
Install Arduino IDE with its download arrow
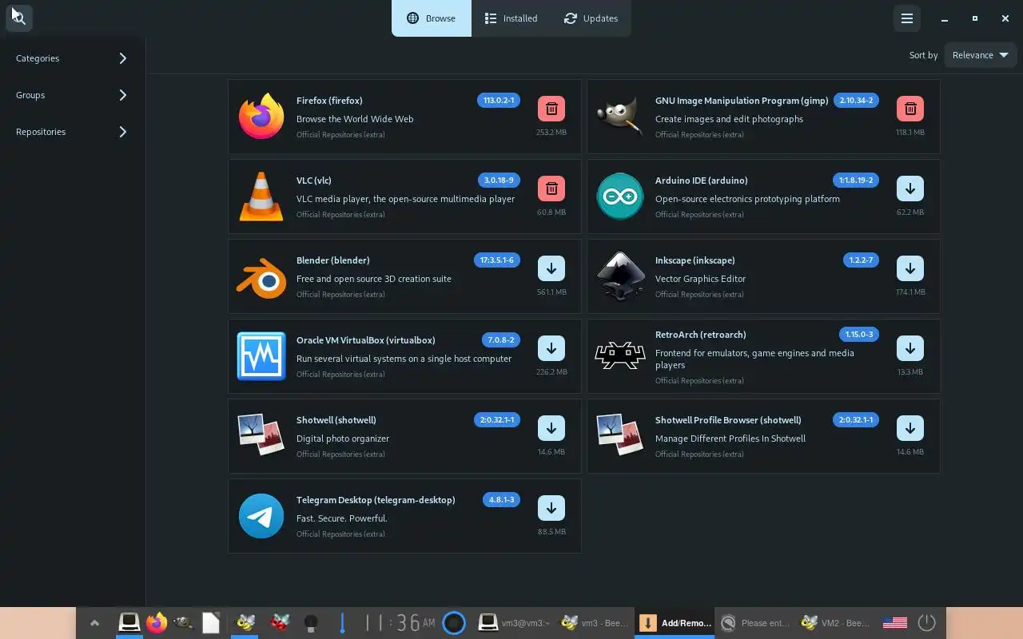910,189
